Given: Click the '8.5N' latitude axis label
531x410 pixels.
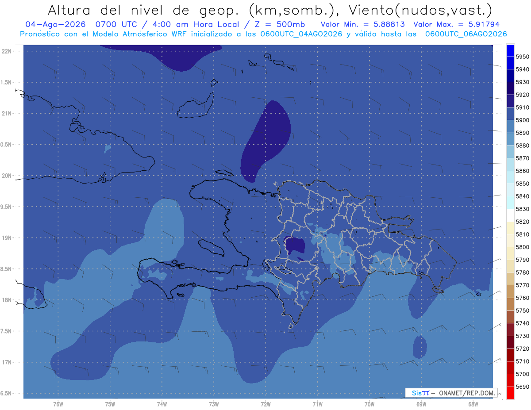Looking at the screenshot, I should 7,269.
